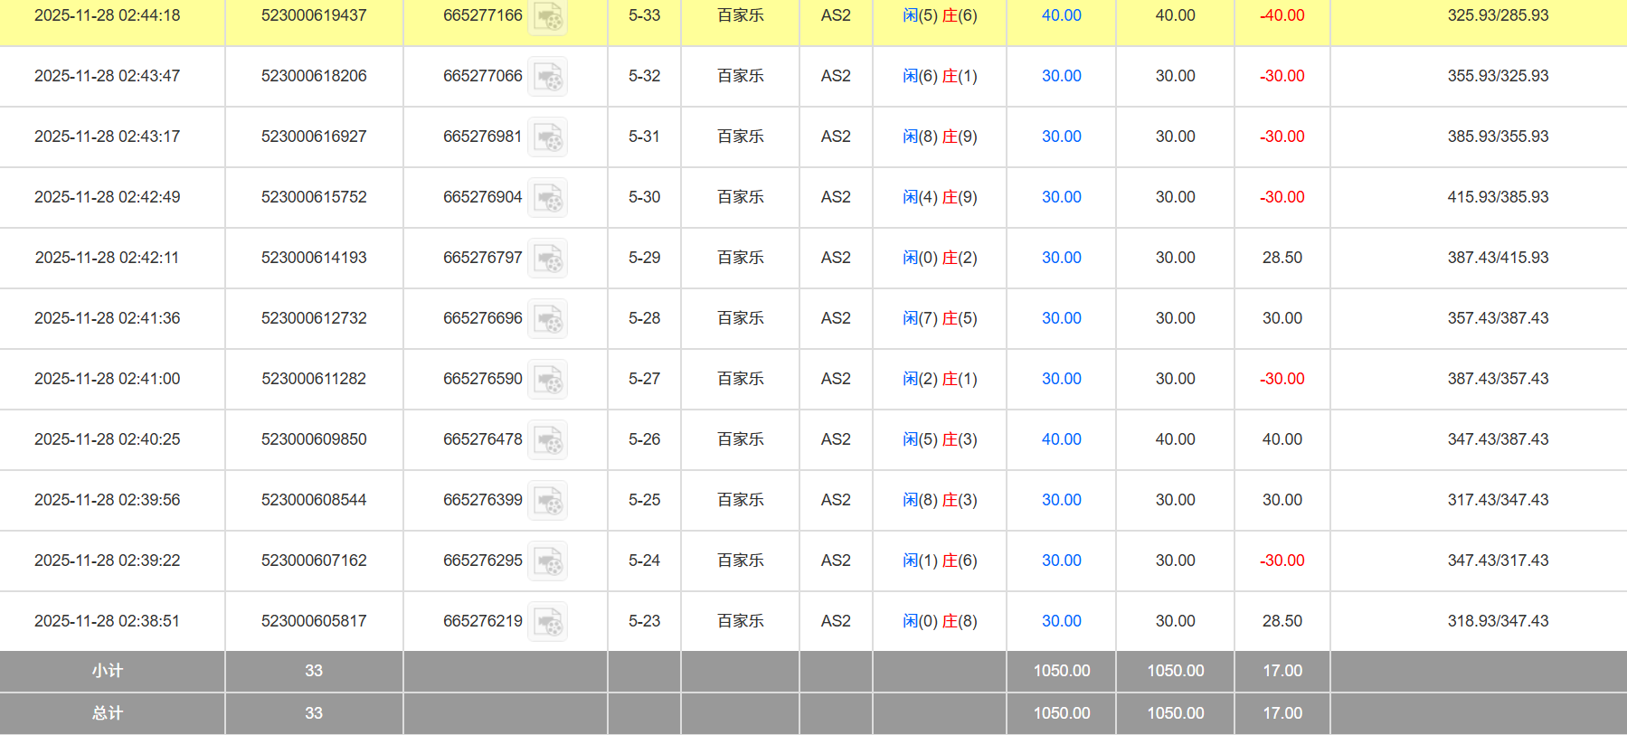
Task: Click video icon beside 665276590
Action: click(548, 380)
